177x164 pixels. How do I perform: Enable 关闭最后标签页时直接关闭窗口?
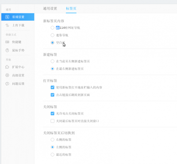pyautogui.click(x=52, y=121)
